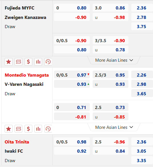The height and width of the screenshot is (167, 153).
Task: Select Montedio Yamagata 0/0.5 handicap odds 0.97
Action: [x=72, y=75]
